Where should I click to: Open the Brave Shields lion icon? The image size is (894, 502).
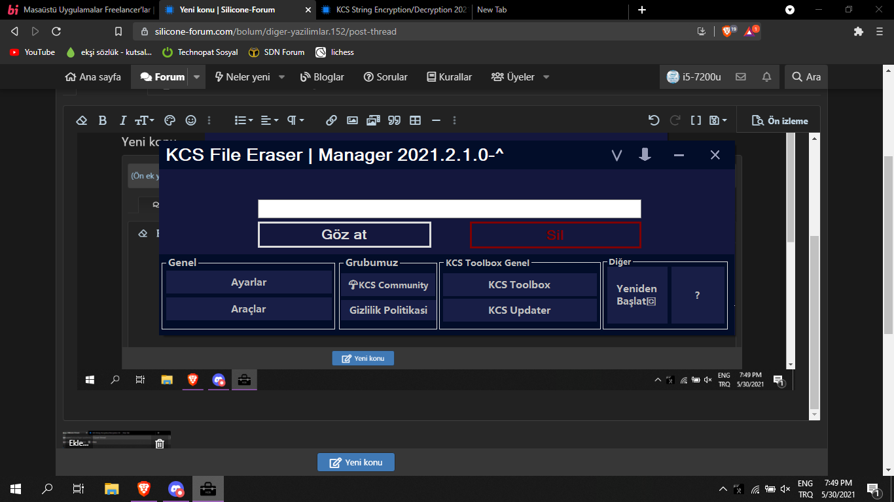(x=728, y=31)
